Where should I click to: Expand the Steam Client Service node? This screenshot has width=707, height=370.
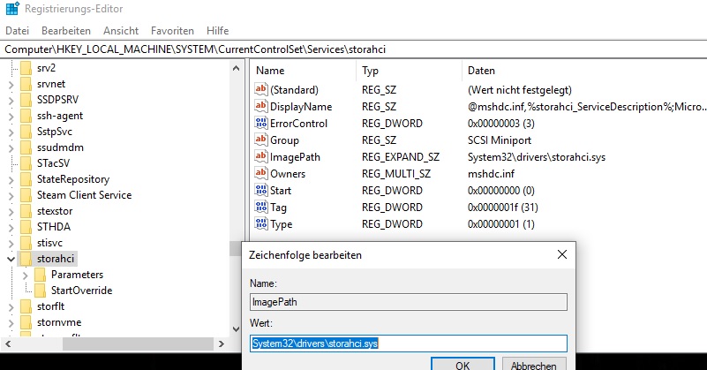pos(11,195)
